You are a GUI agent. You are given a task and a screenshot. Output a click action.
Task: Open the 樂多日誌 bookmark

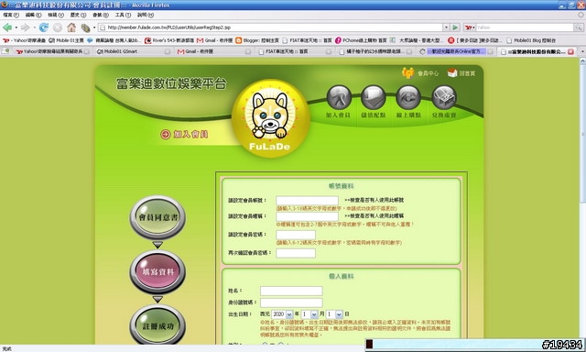(x=473, y=40)
